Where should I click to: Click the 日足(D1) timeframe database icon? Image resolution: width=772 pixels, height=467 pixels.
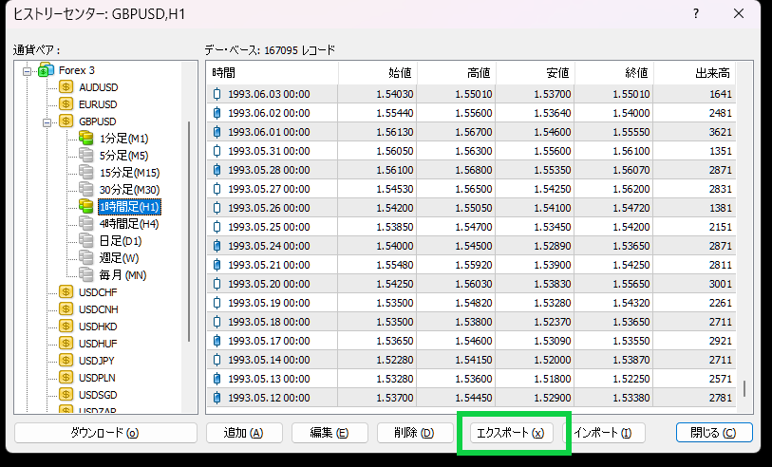[x=86, y=241]
